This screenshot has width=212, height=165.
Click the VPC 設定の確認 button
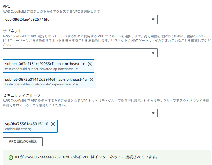pos(23,141)
